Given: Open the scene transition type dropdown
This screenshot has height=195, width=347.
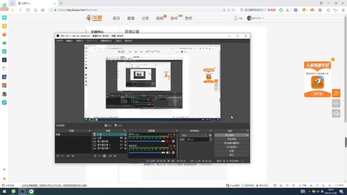Looking at the screenshot, I should tap(194, 135).
